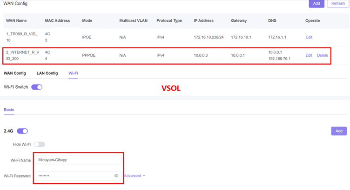Enable the Hide Wi-Fi toggle
Screen dimensions: 350x190
pos(40,144)
